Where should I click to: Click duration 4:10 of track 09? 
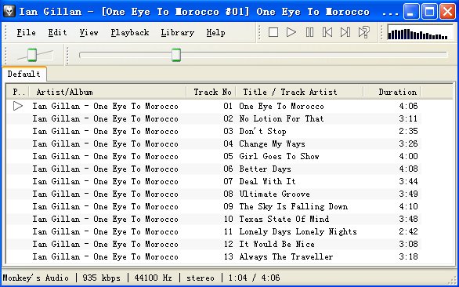(408, 207)
